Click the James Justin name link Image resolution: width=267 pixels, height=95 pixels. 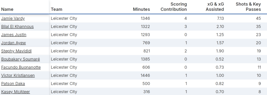pyautogui.click(x=14, y=35)
